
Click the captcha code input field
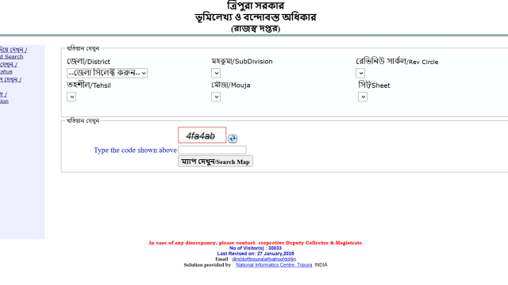click(x=212, y=150)
